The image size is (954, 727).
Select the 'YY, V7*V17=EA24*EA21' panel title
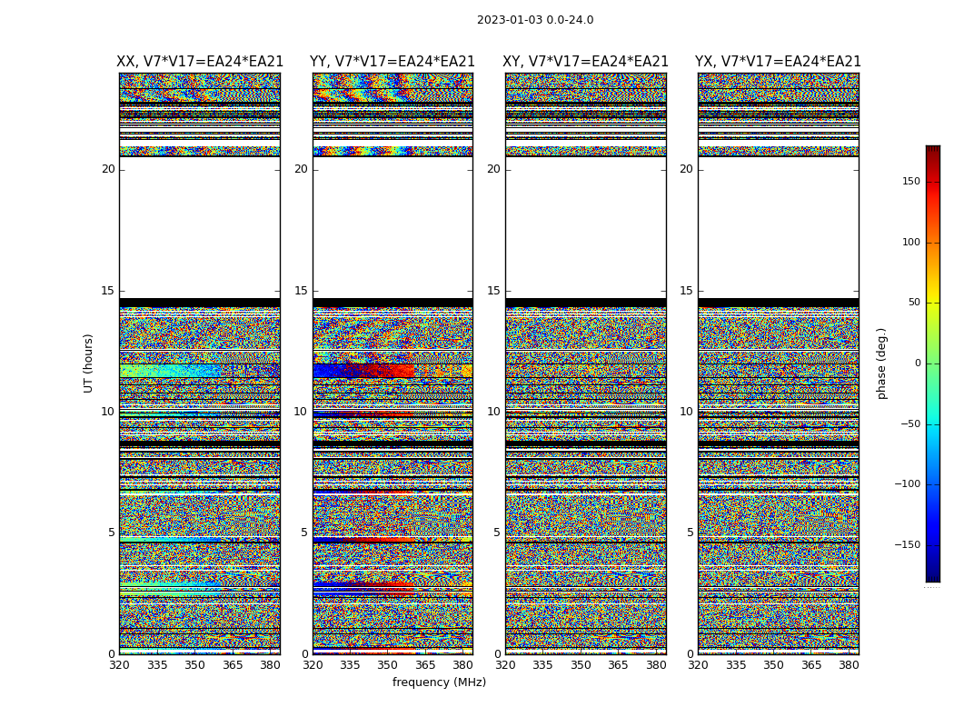(x=393, y=62)
